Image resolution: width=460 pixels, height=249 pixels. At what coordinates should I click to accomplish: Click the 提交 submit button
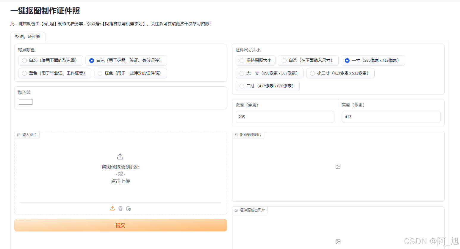(x=120, y=225)
